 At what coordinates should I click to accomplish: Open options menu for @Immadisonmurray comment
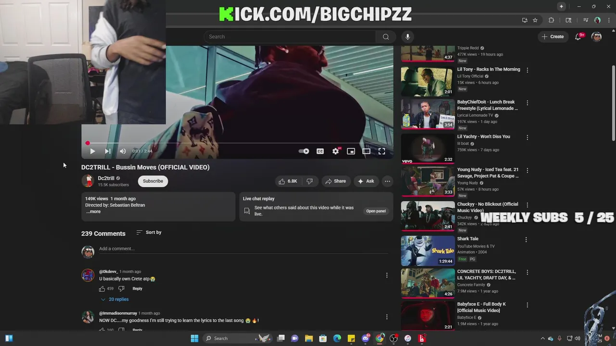pyautogui.click(x=386, y=317)
